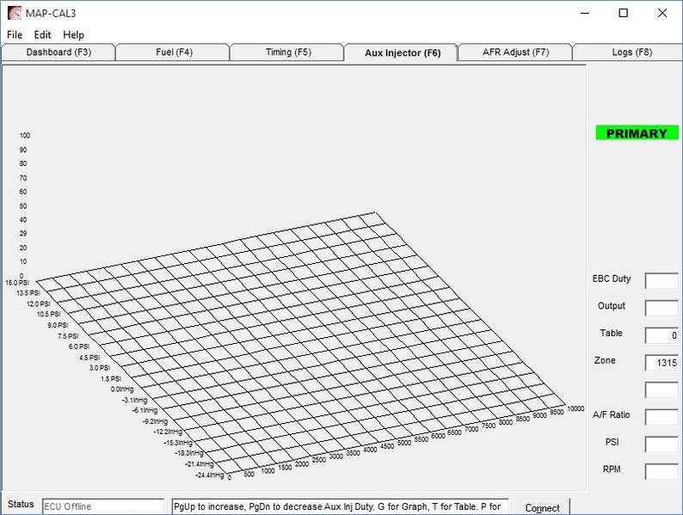The image size is (683, 515).
Task: Click the 50 duty axis label
Action: click(23, 205)
